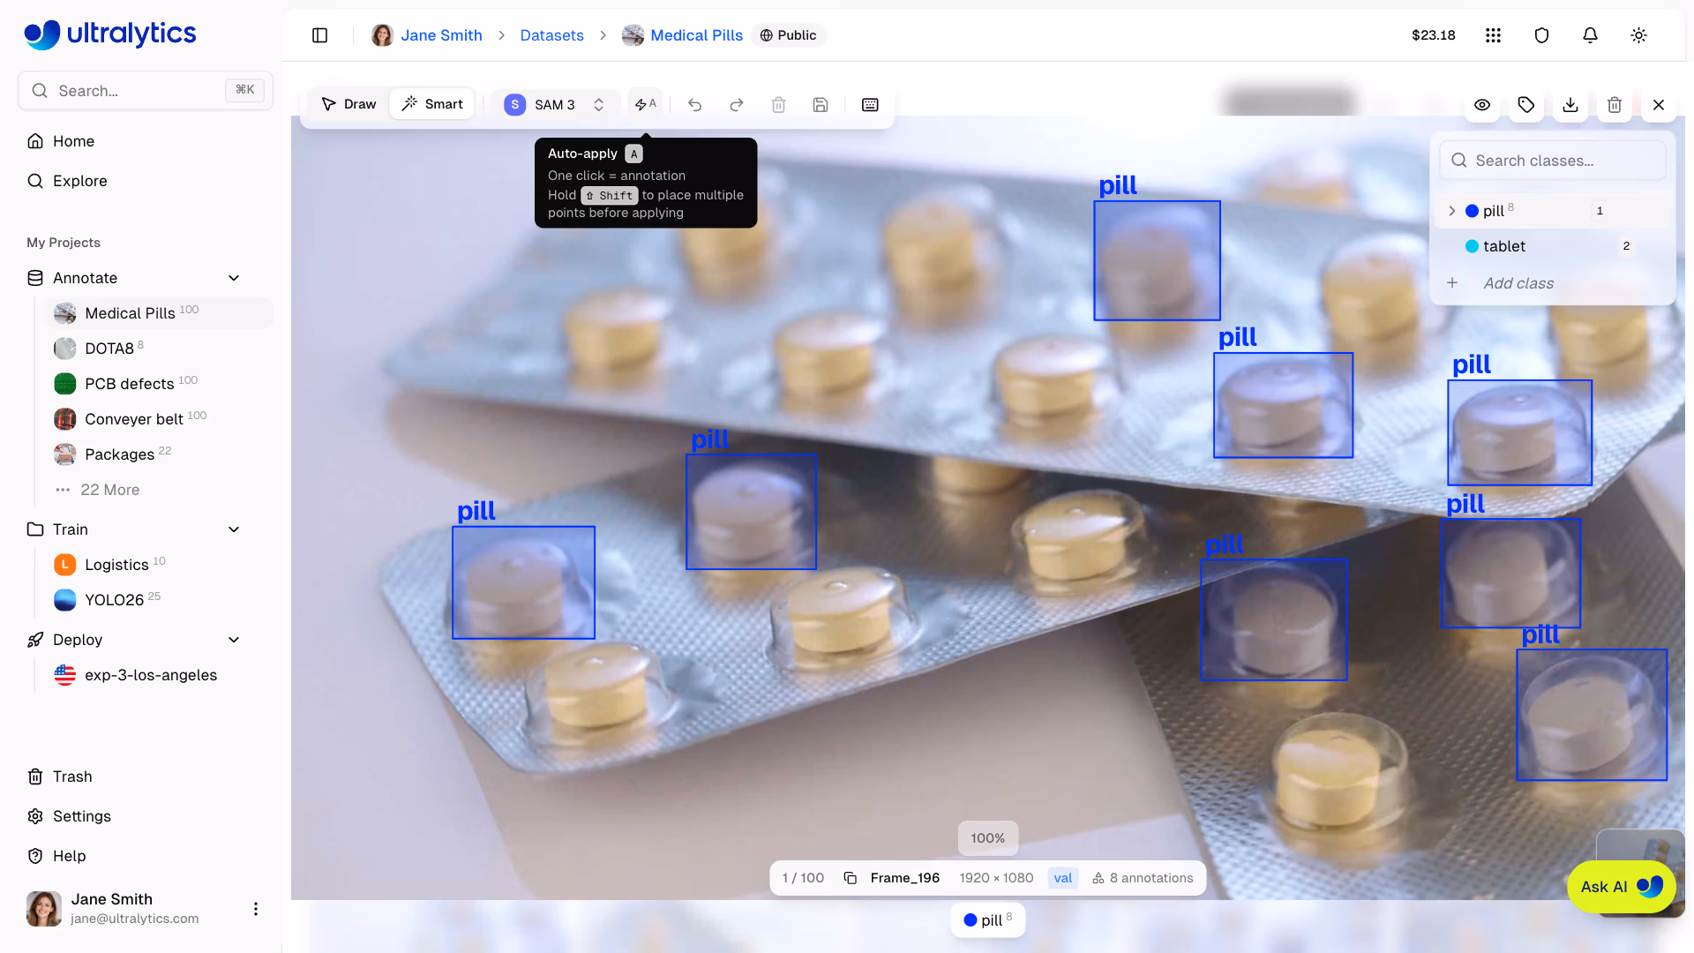Select the leftmost pill bounding box
Image resolution: width=1694 pixels, height=953 pixels.
[x=523, y=582]
